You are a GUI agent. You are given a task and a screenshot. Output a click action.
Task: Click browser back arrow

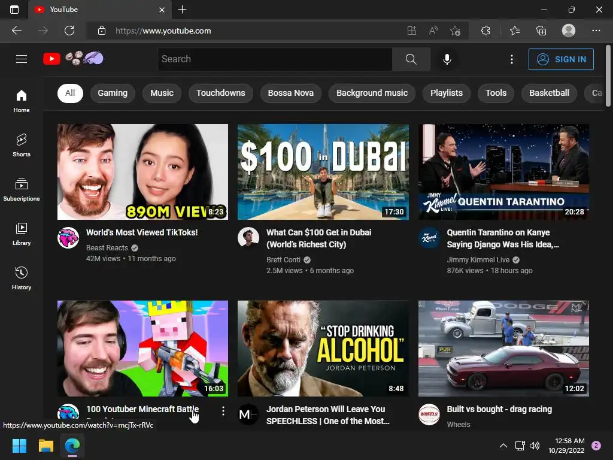(17, 31)
